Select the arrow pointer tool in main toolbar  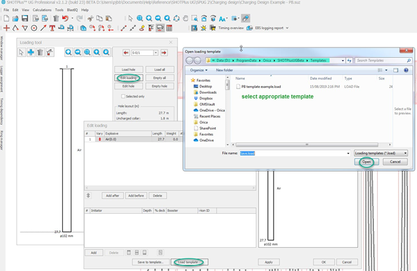130,19
